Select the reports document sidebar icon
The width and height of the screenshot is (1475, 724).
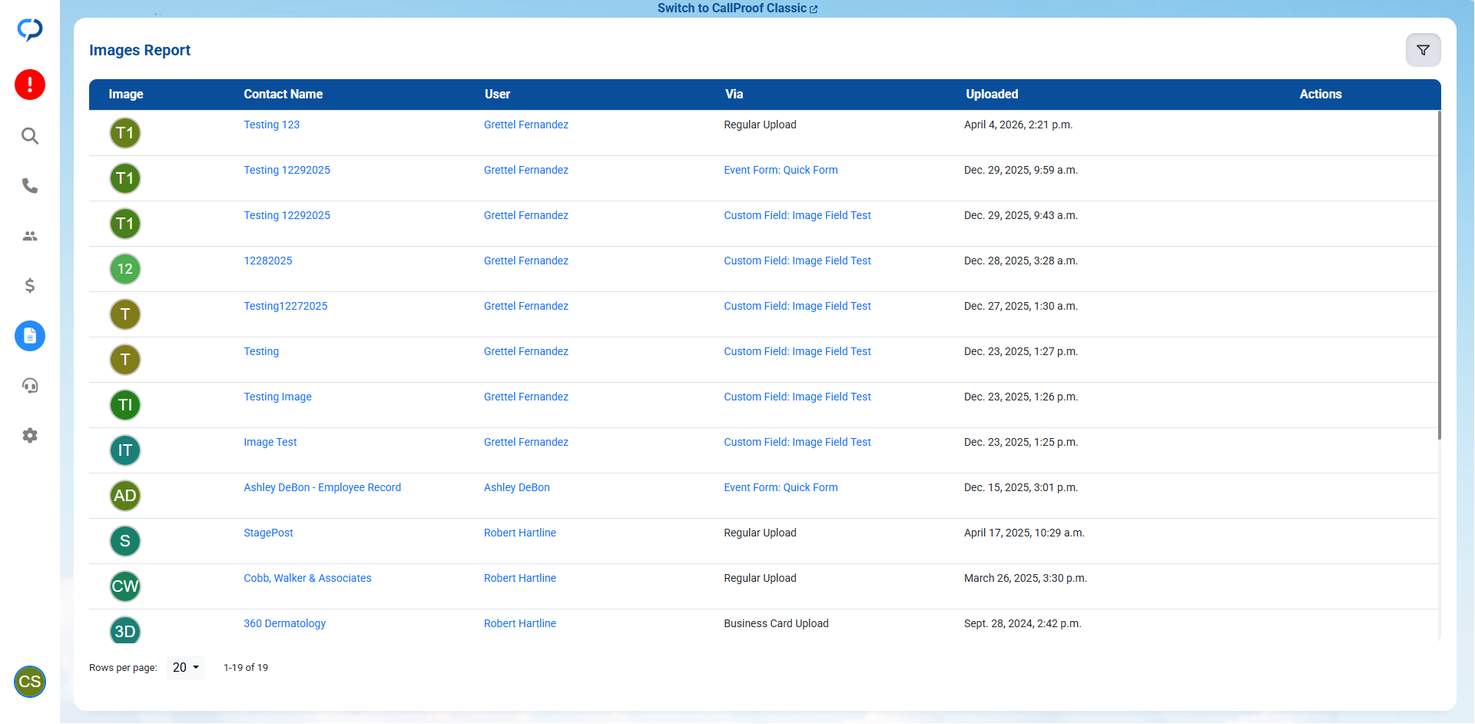[30, 336]
